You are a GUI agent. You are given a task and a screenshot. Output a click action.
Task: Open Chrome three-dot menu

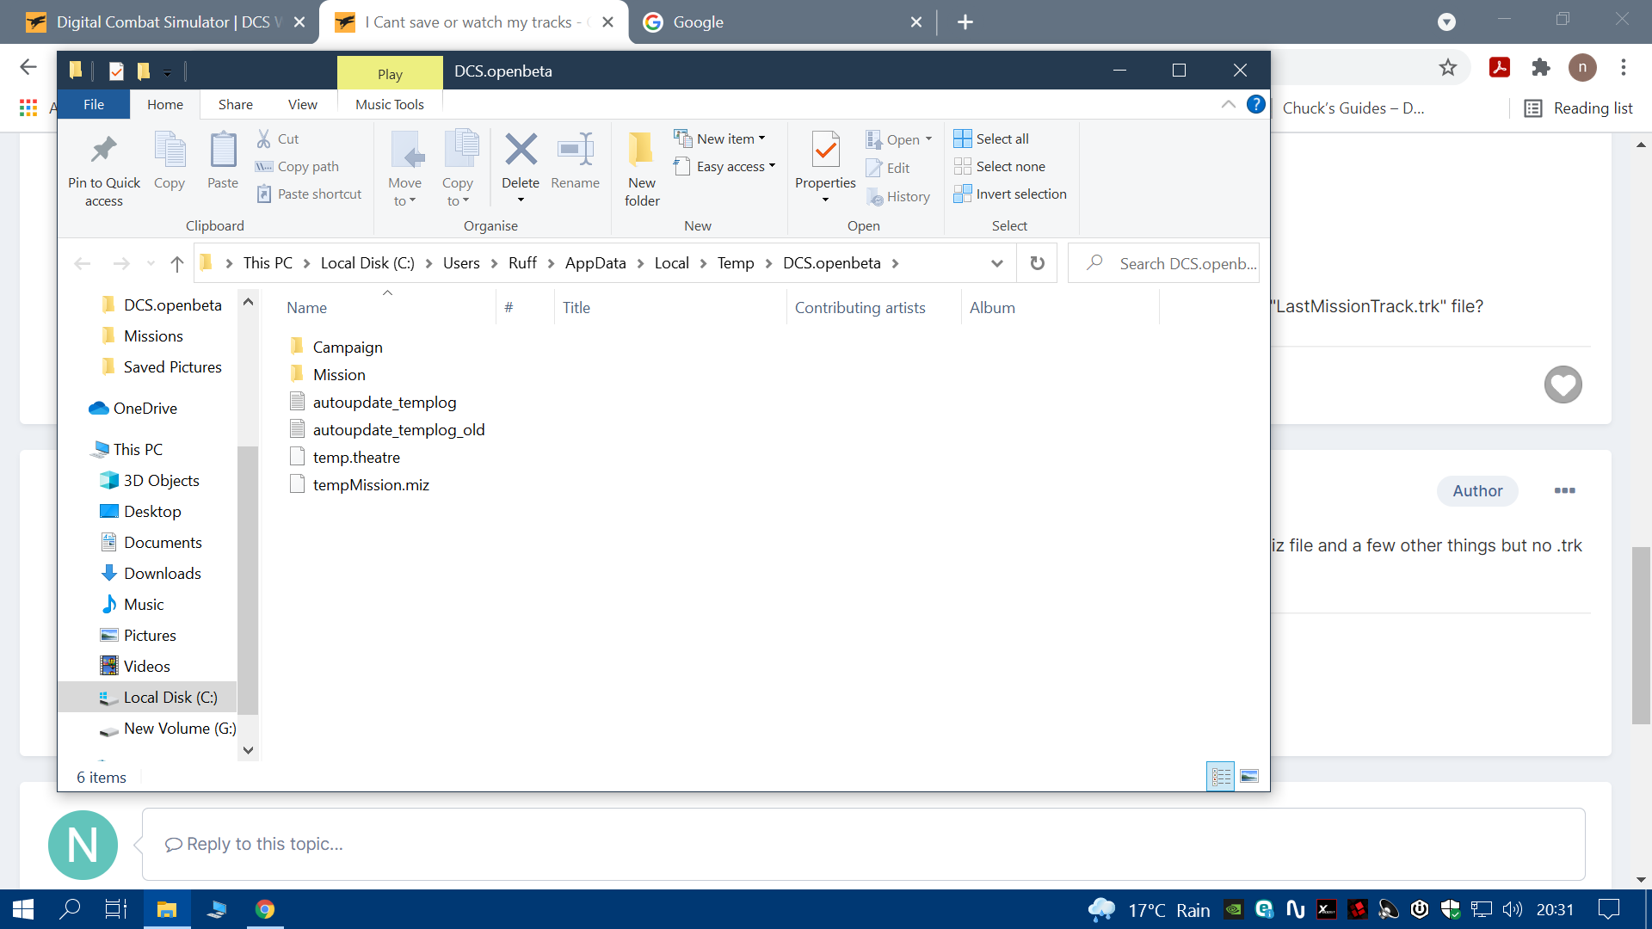pos(1623,67)
